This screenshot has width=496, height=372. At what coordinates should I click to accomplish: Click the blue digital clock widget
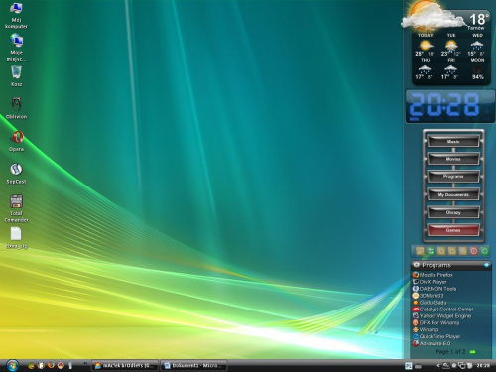click(x=450, y=106)
